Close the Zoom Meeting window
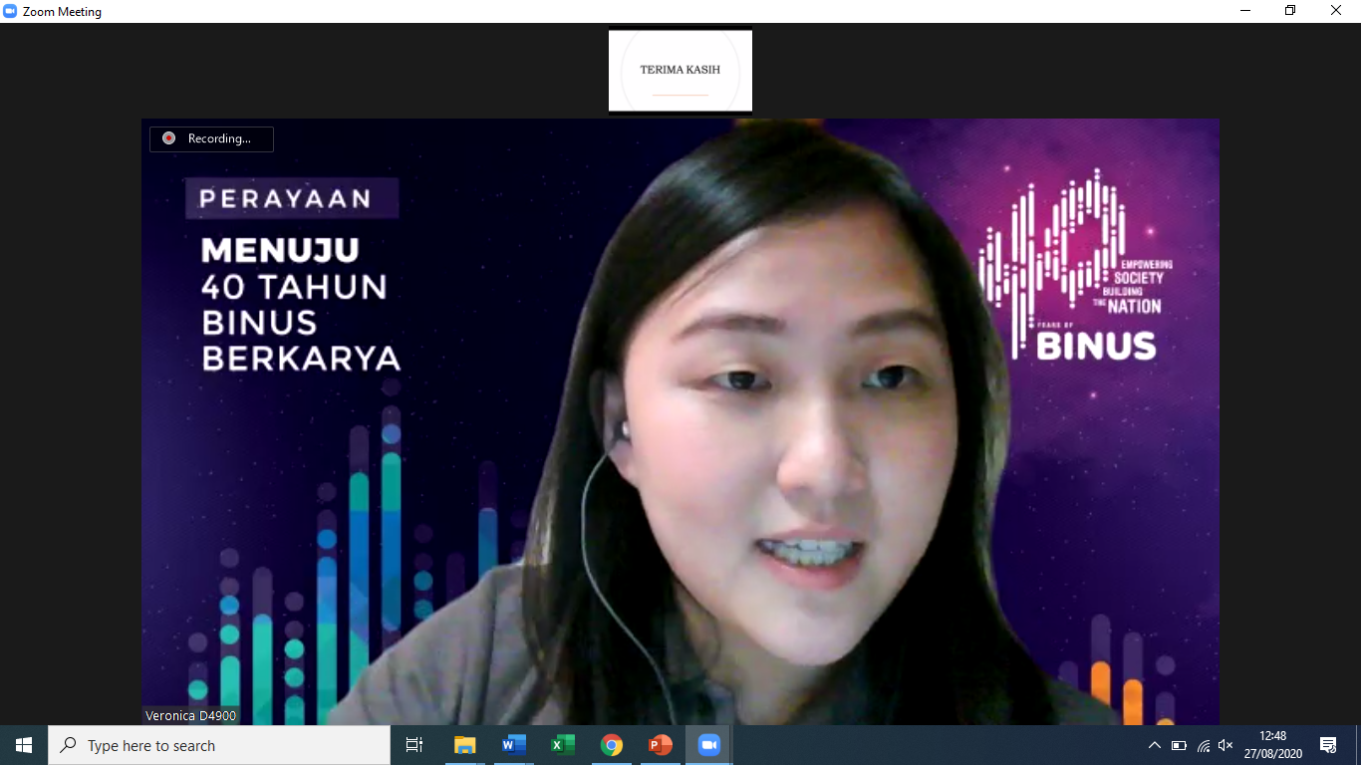Image resolution: width=1361 pixels, height=765 pixels. (1336, 11)
